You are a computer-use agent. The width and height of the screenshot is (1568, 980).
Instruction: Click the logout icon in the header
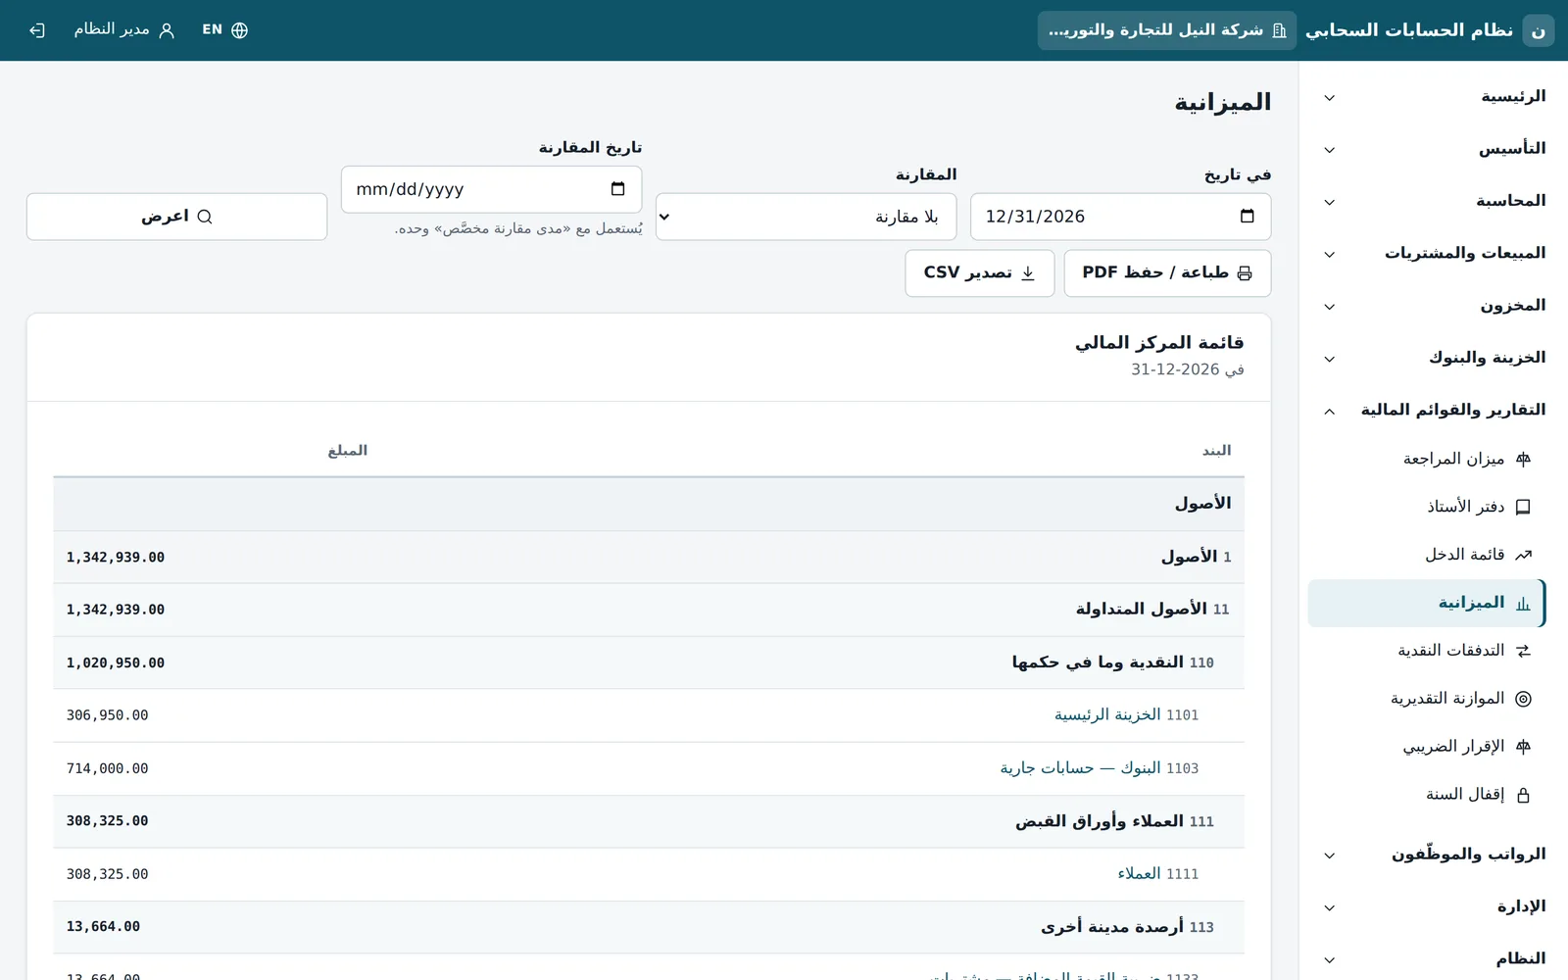(x=37, y=30)
